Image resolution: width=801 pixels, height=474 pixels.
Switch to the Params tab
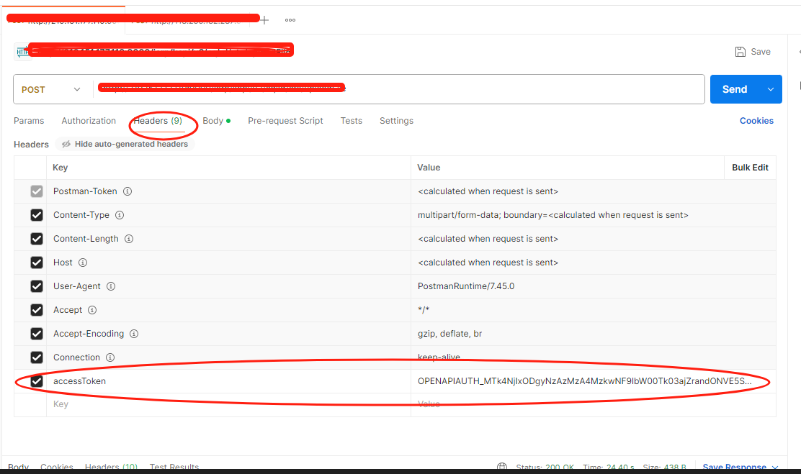coord(29,121)
